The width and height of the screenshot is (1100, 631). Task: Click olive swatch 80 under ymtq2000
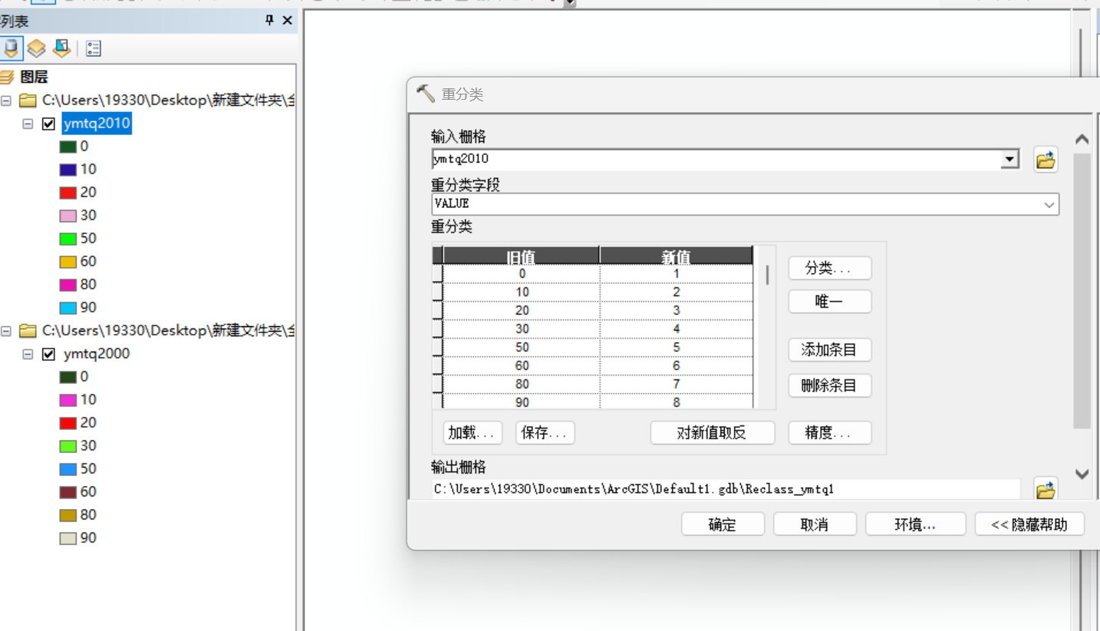coord(68,515)
